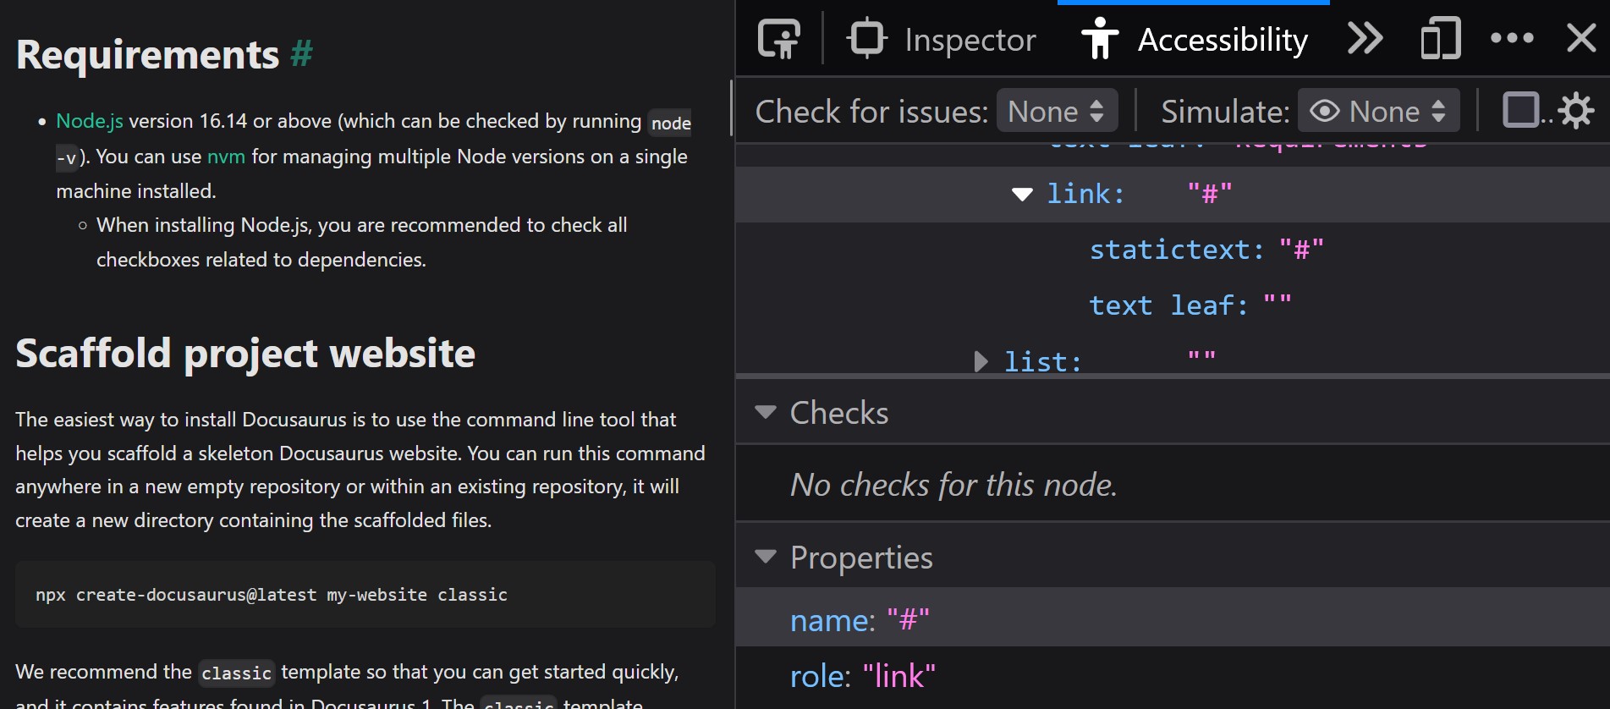
Task: Open accessibility panel settings gear
Action: [x=1576, y=111]
